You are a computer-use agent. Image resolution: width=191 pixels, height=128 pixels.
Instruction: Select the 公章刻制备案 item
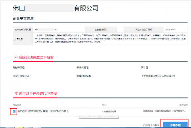click(x=84, y=76)
